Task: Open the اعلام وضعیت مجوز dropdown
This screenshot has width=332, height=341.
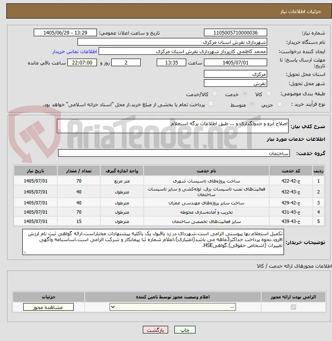Action: pos(173,307)
